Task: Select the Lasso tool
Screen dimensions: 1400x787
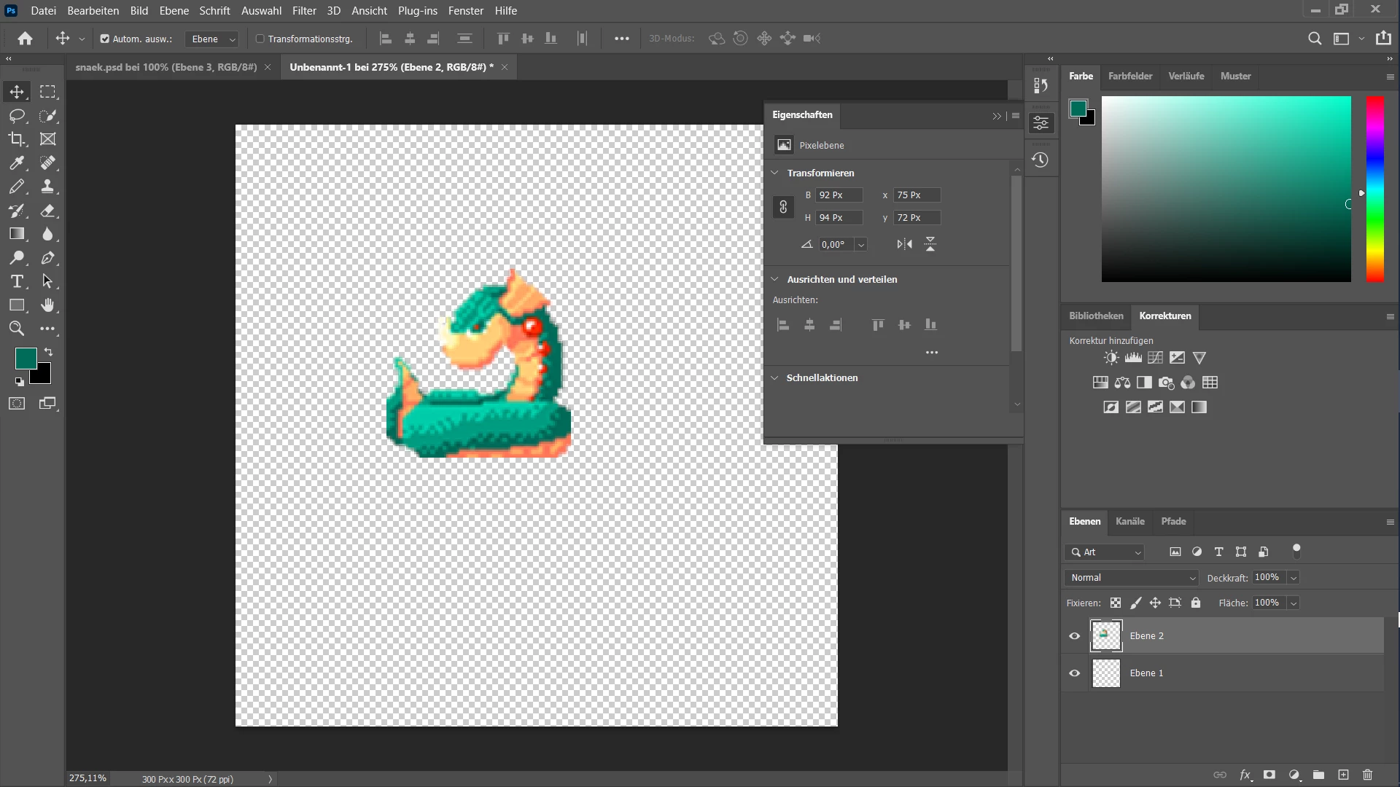Action: [x=17, y=116]
